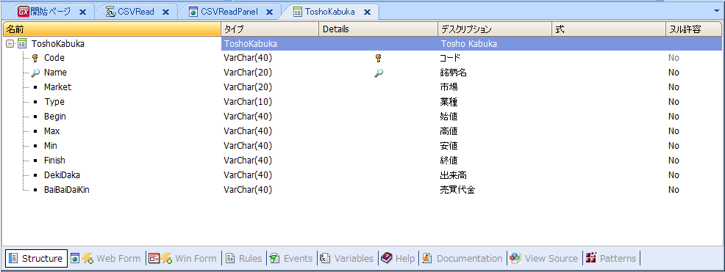
Task: Open the Events section
Action: point(291,258)
